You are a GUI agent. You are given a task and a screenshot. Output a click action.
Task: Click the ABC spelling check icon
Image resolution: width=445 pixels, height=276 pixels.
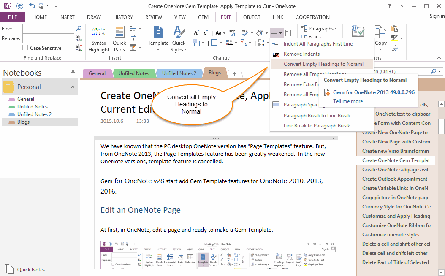click(x=244, y=33)
